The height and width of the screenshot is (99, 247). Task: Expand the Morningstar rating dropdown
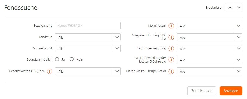click(x=209, y=26)
